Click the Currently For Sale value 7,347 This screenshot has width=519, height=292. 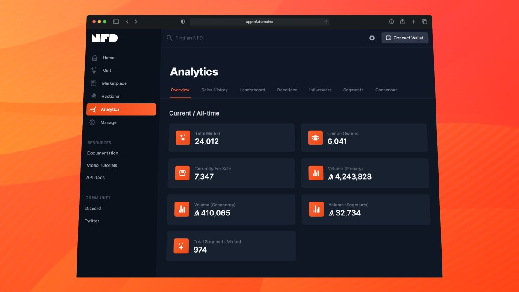204,176
